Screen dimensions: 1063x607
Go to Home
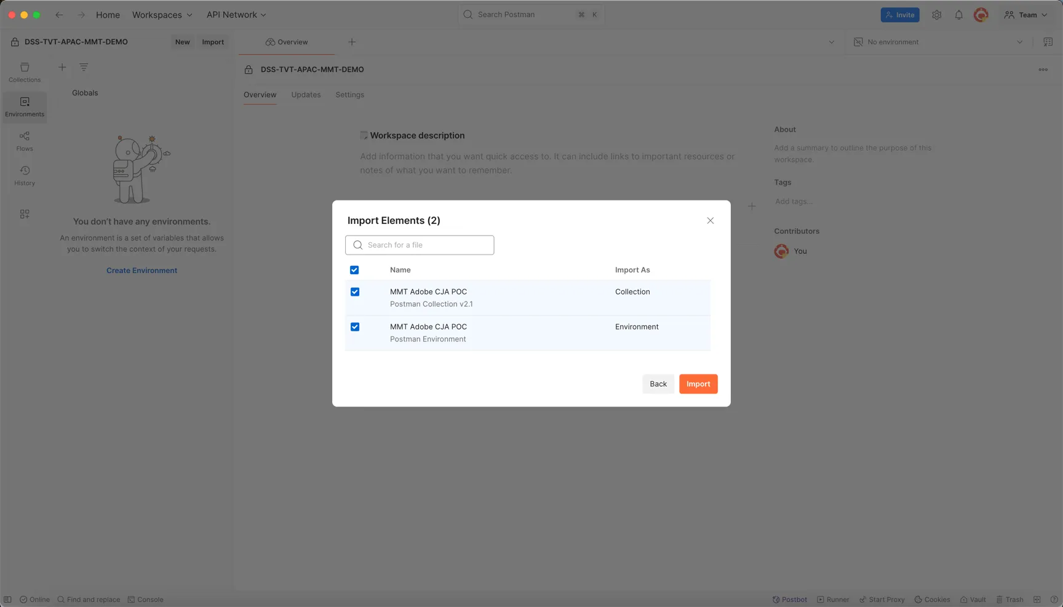pos(108,15)
